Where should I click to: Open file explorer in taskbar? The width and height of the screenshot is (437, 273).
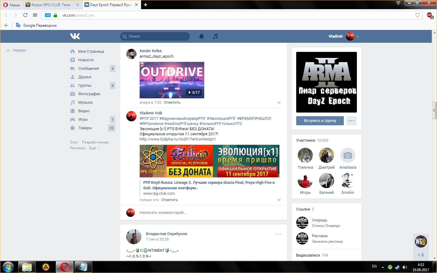[27, 267]
